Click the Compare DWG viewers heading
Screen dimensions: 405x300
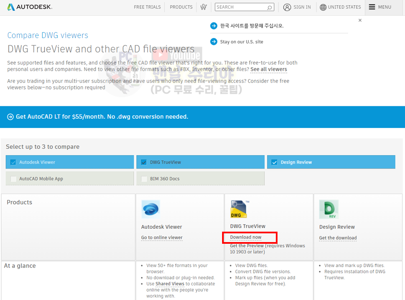click(x=47, y=35)
